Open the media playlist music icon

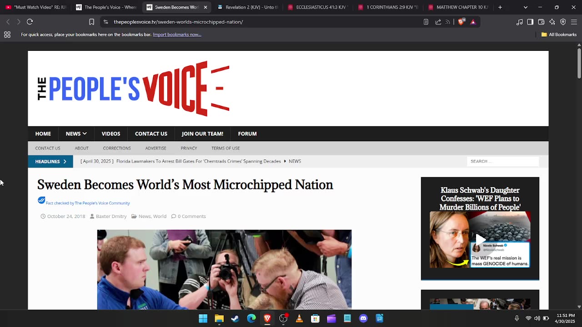pyautogui.click(x=519, y=22)
